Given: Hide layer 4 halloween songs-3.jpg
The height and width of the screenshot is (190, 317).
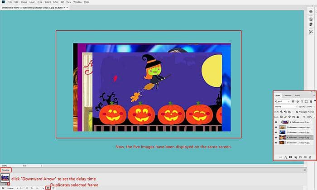Looking at the screenshot, I should coord(276,138).
